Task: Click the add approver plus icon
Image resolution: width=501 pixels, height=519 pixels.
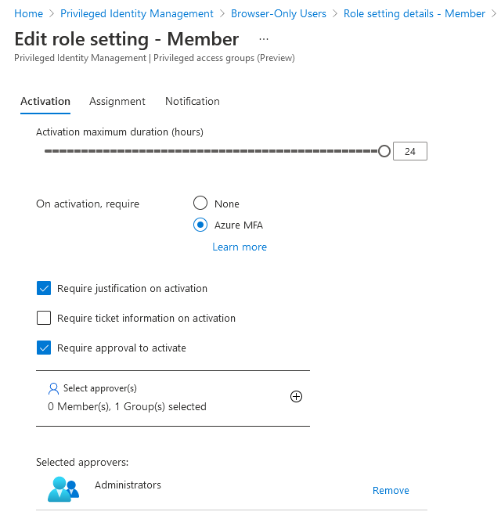Action: click(296, 397)
